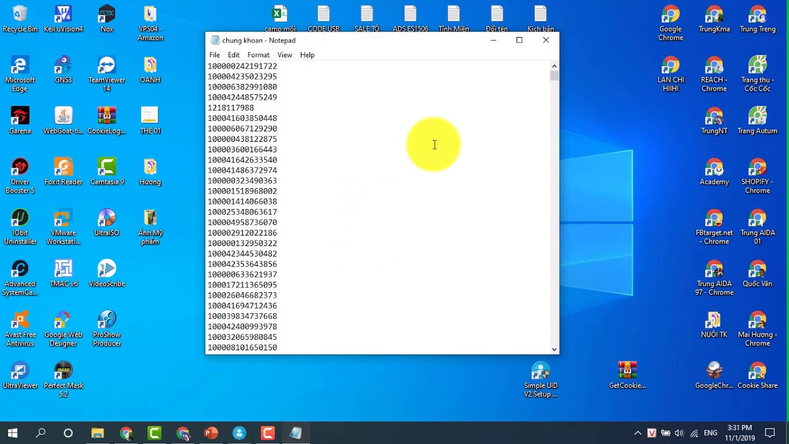Screen dimensions: 789x444
Task: Select the UltraISO desktop icon
Action: click(x=107, y=223)
